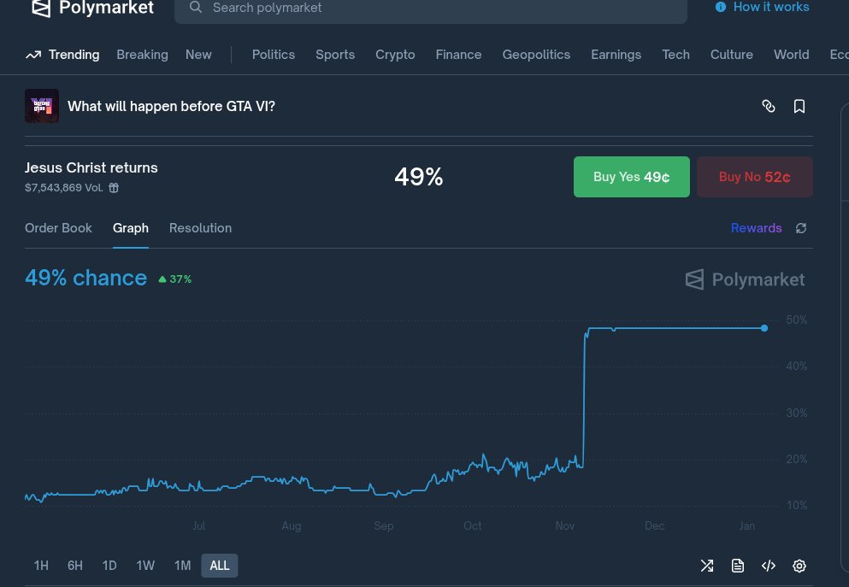Select the Breaking category

pos(143,55)
